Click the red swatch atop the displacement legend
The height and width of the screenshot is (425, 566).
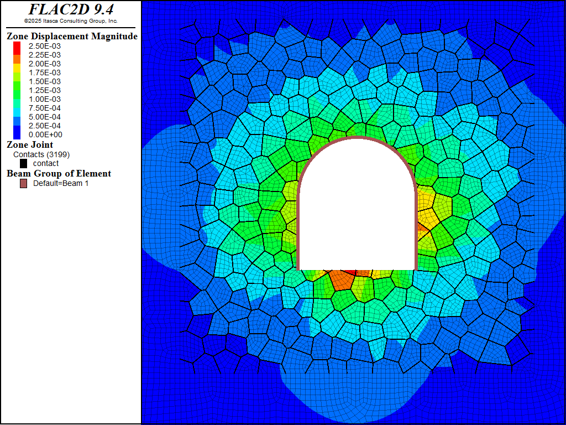[x=17, y=46]
